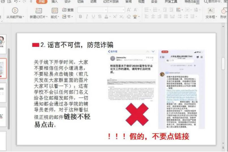Click the phone chat screenshot image on slide

pos(181,89)
